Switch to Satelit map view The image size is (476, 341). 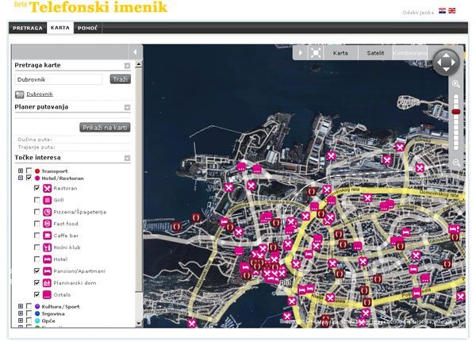point(375,53)
